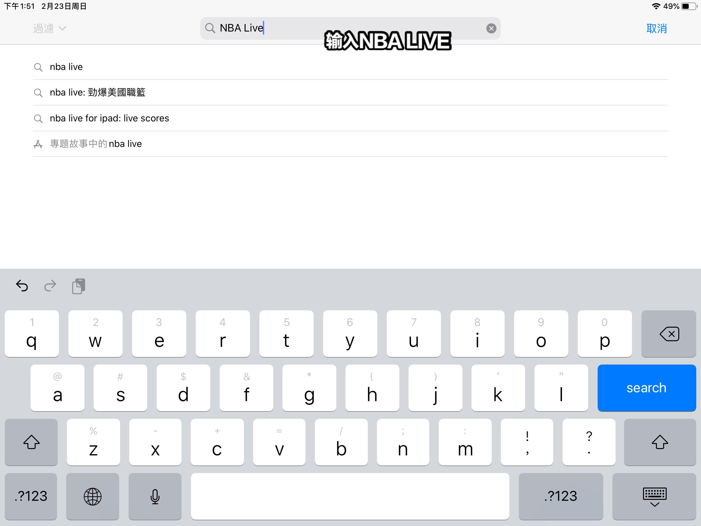The width and height of the screenshot is (701, 526).
Task: Select nba live search suggestion
Action: coord(66,66)
